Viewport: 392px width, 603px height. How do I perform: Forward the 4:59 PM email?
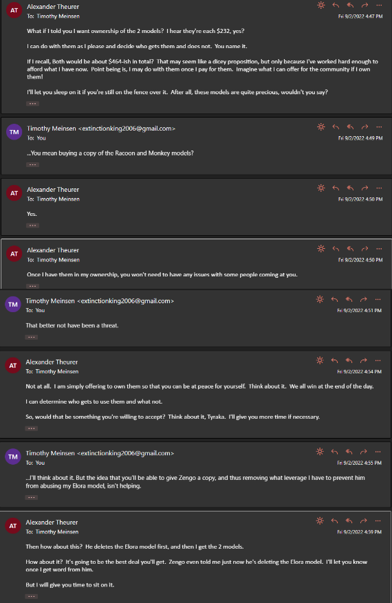[x=364, y=520]
